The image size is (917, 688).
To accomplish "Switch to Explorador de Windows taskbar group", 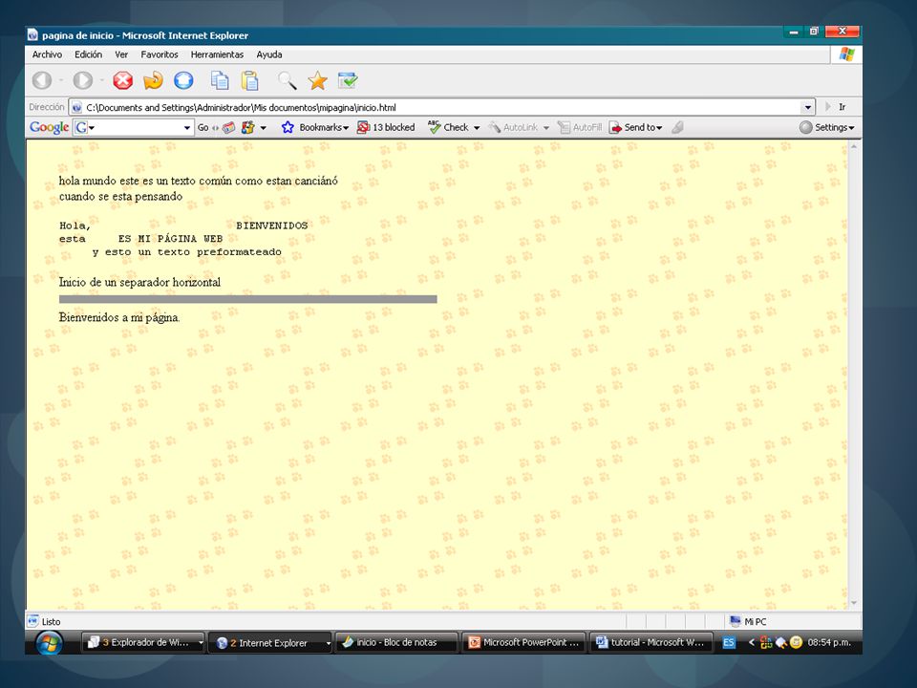I will click(x=142, y=642).
